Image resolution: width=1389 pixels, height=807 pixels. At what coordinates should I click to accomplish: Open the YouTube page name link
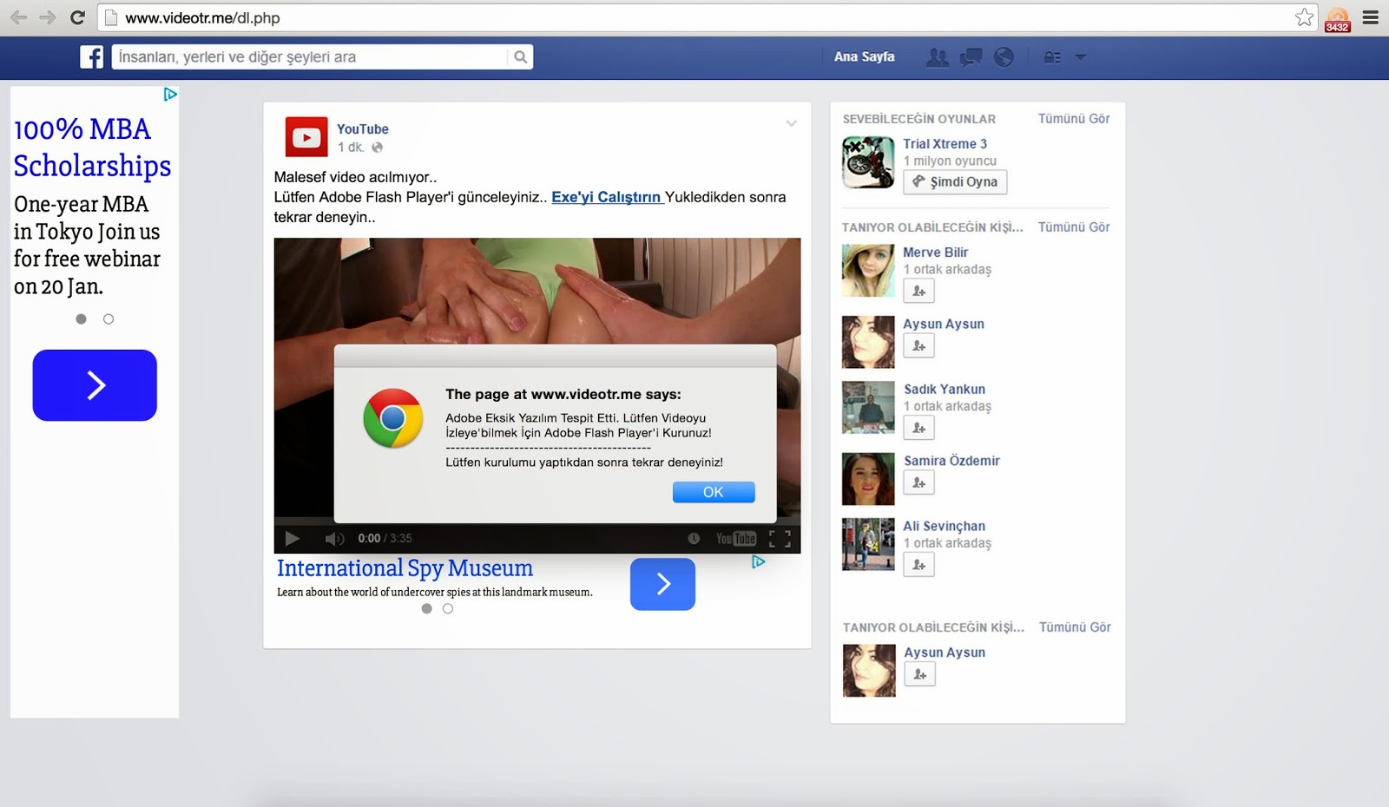coord(363,129)
